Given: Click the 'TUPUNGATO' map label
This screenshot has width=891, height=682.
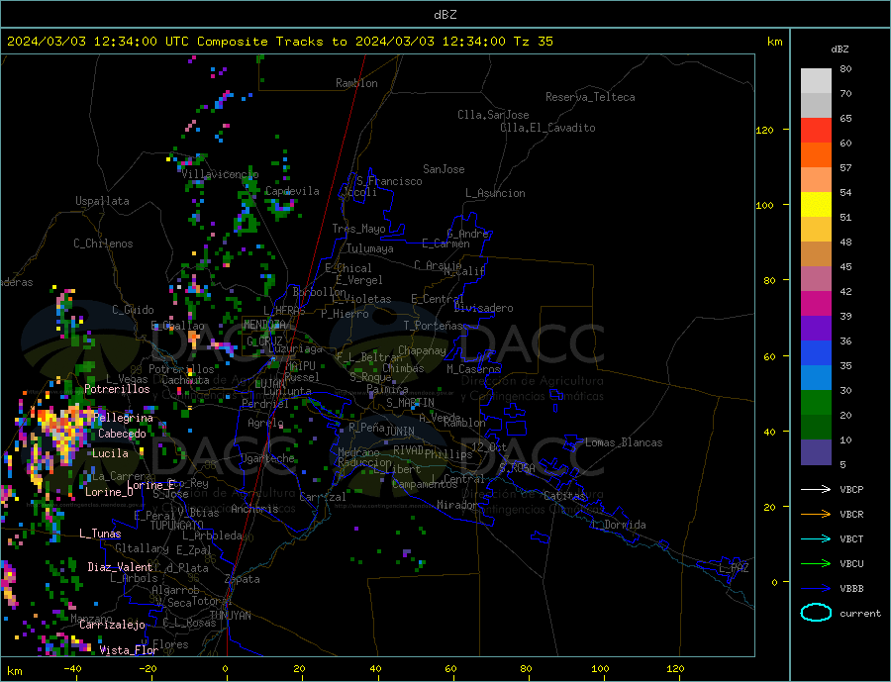Looking at the screenshot, I should point(177,526).
